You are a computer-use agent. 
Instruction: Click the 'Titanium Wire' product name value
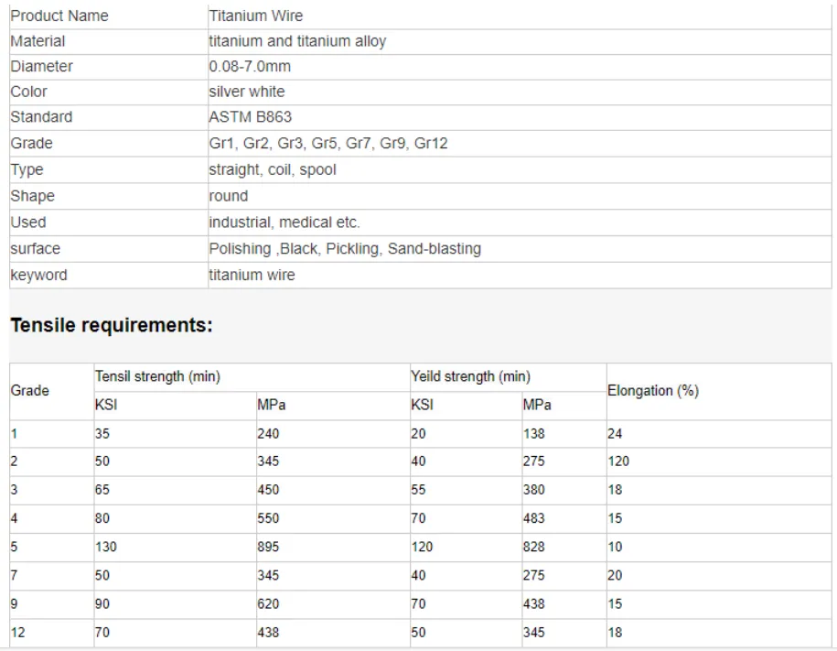tap(255, 16)
